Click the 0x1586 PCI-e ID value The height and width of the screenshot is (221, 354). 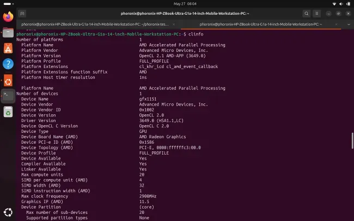coord(147,142)
